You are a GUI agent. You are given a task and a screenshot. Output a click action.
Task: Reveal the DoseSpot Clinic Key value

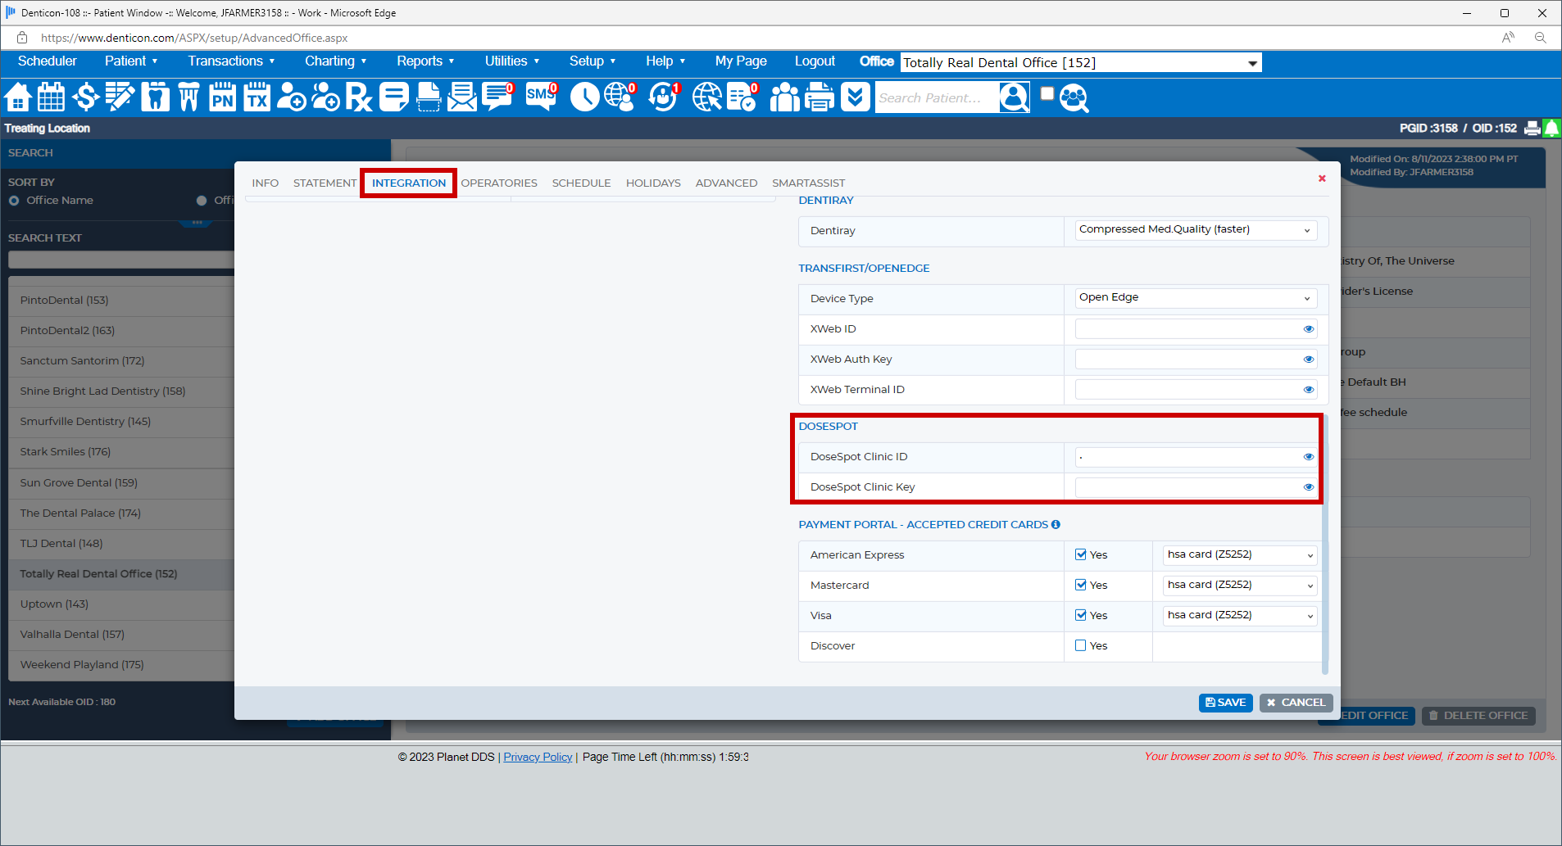coord(1308,487)
